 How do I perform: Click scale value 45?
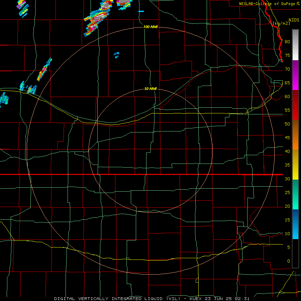pyautogui.click(x=287, y=138)
